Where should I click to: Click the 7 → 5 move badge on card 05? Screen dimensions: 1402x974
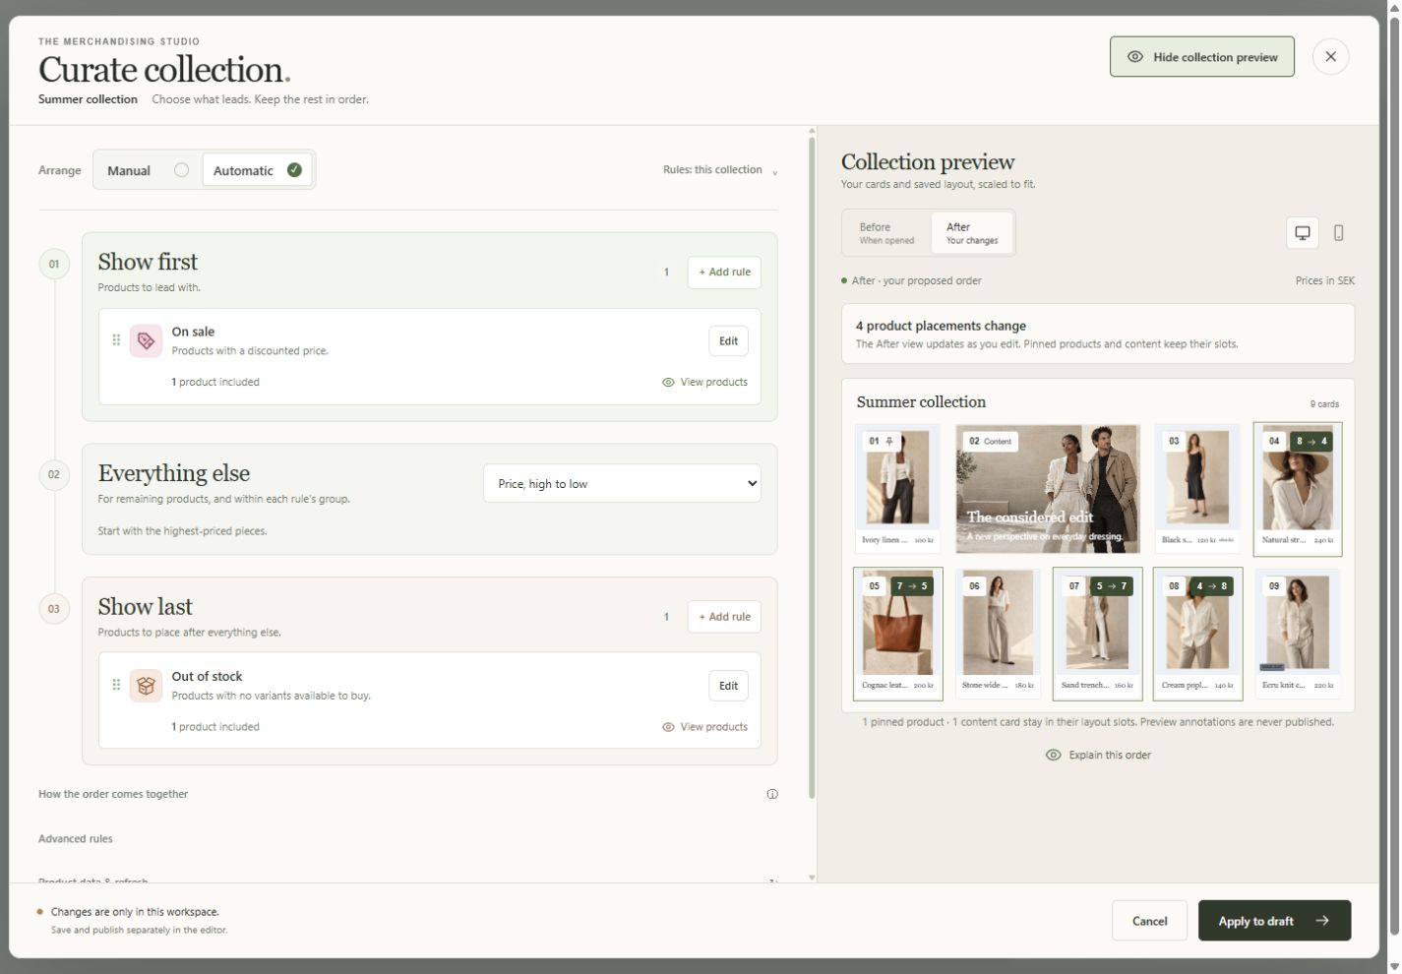(x=911, y=585)
